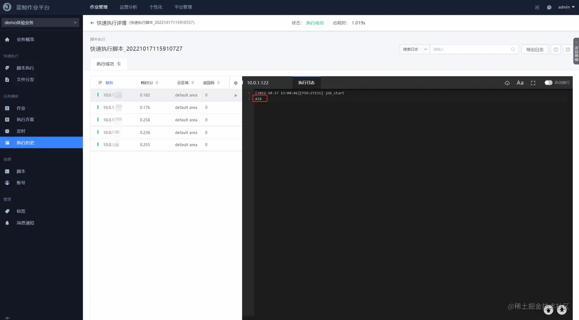Go back using the arrow beside 快速执行详情
The image size is (579, 320).
(x=92, y=23)
